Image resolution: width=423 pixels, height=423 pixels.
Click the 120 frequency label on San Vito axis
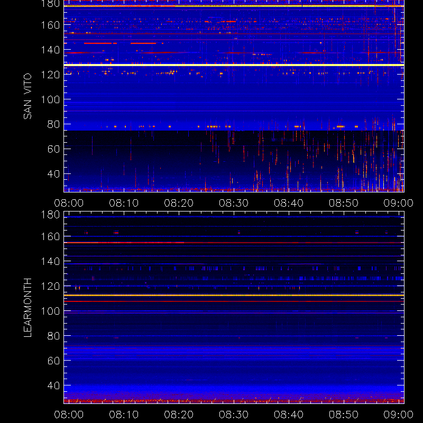(x=50, y=75)
